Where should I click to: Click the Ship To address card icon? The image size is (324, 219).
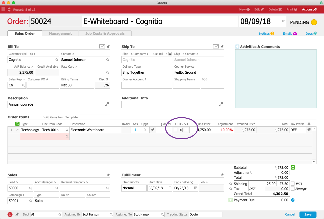216,46
